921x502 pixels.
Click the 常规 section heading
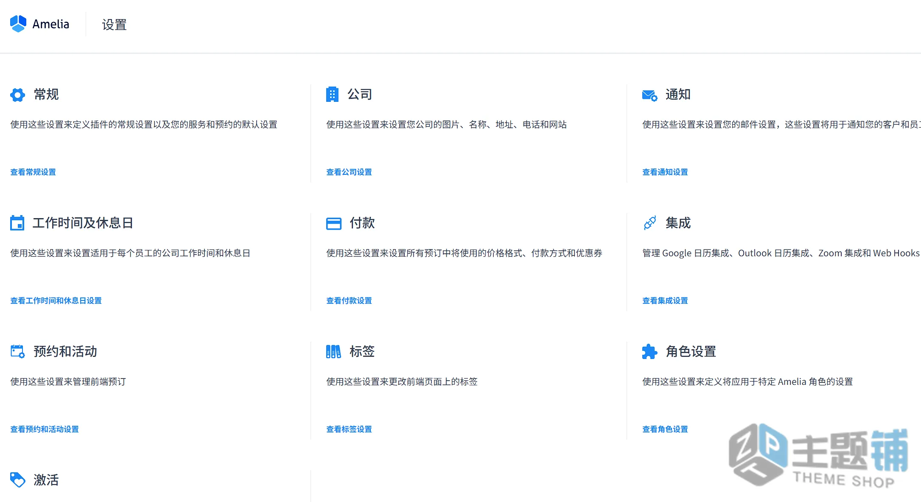(46, 94)
